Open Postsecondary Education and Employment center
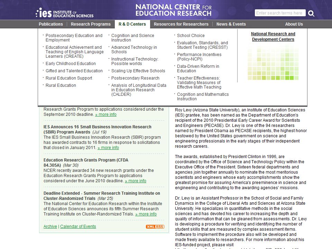The image size is (332, 249). (x=74, y=38)
